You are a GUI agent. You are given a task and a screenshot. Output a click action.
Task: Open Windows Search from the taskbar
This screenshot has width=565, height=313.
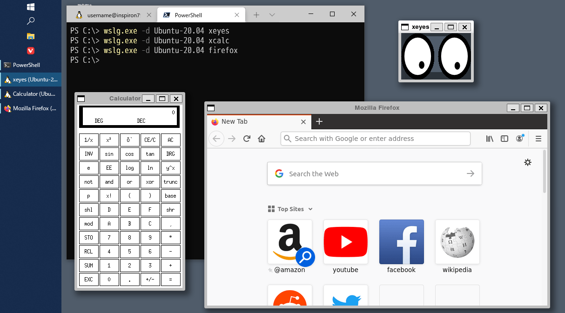30,21
